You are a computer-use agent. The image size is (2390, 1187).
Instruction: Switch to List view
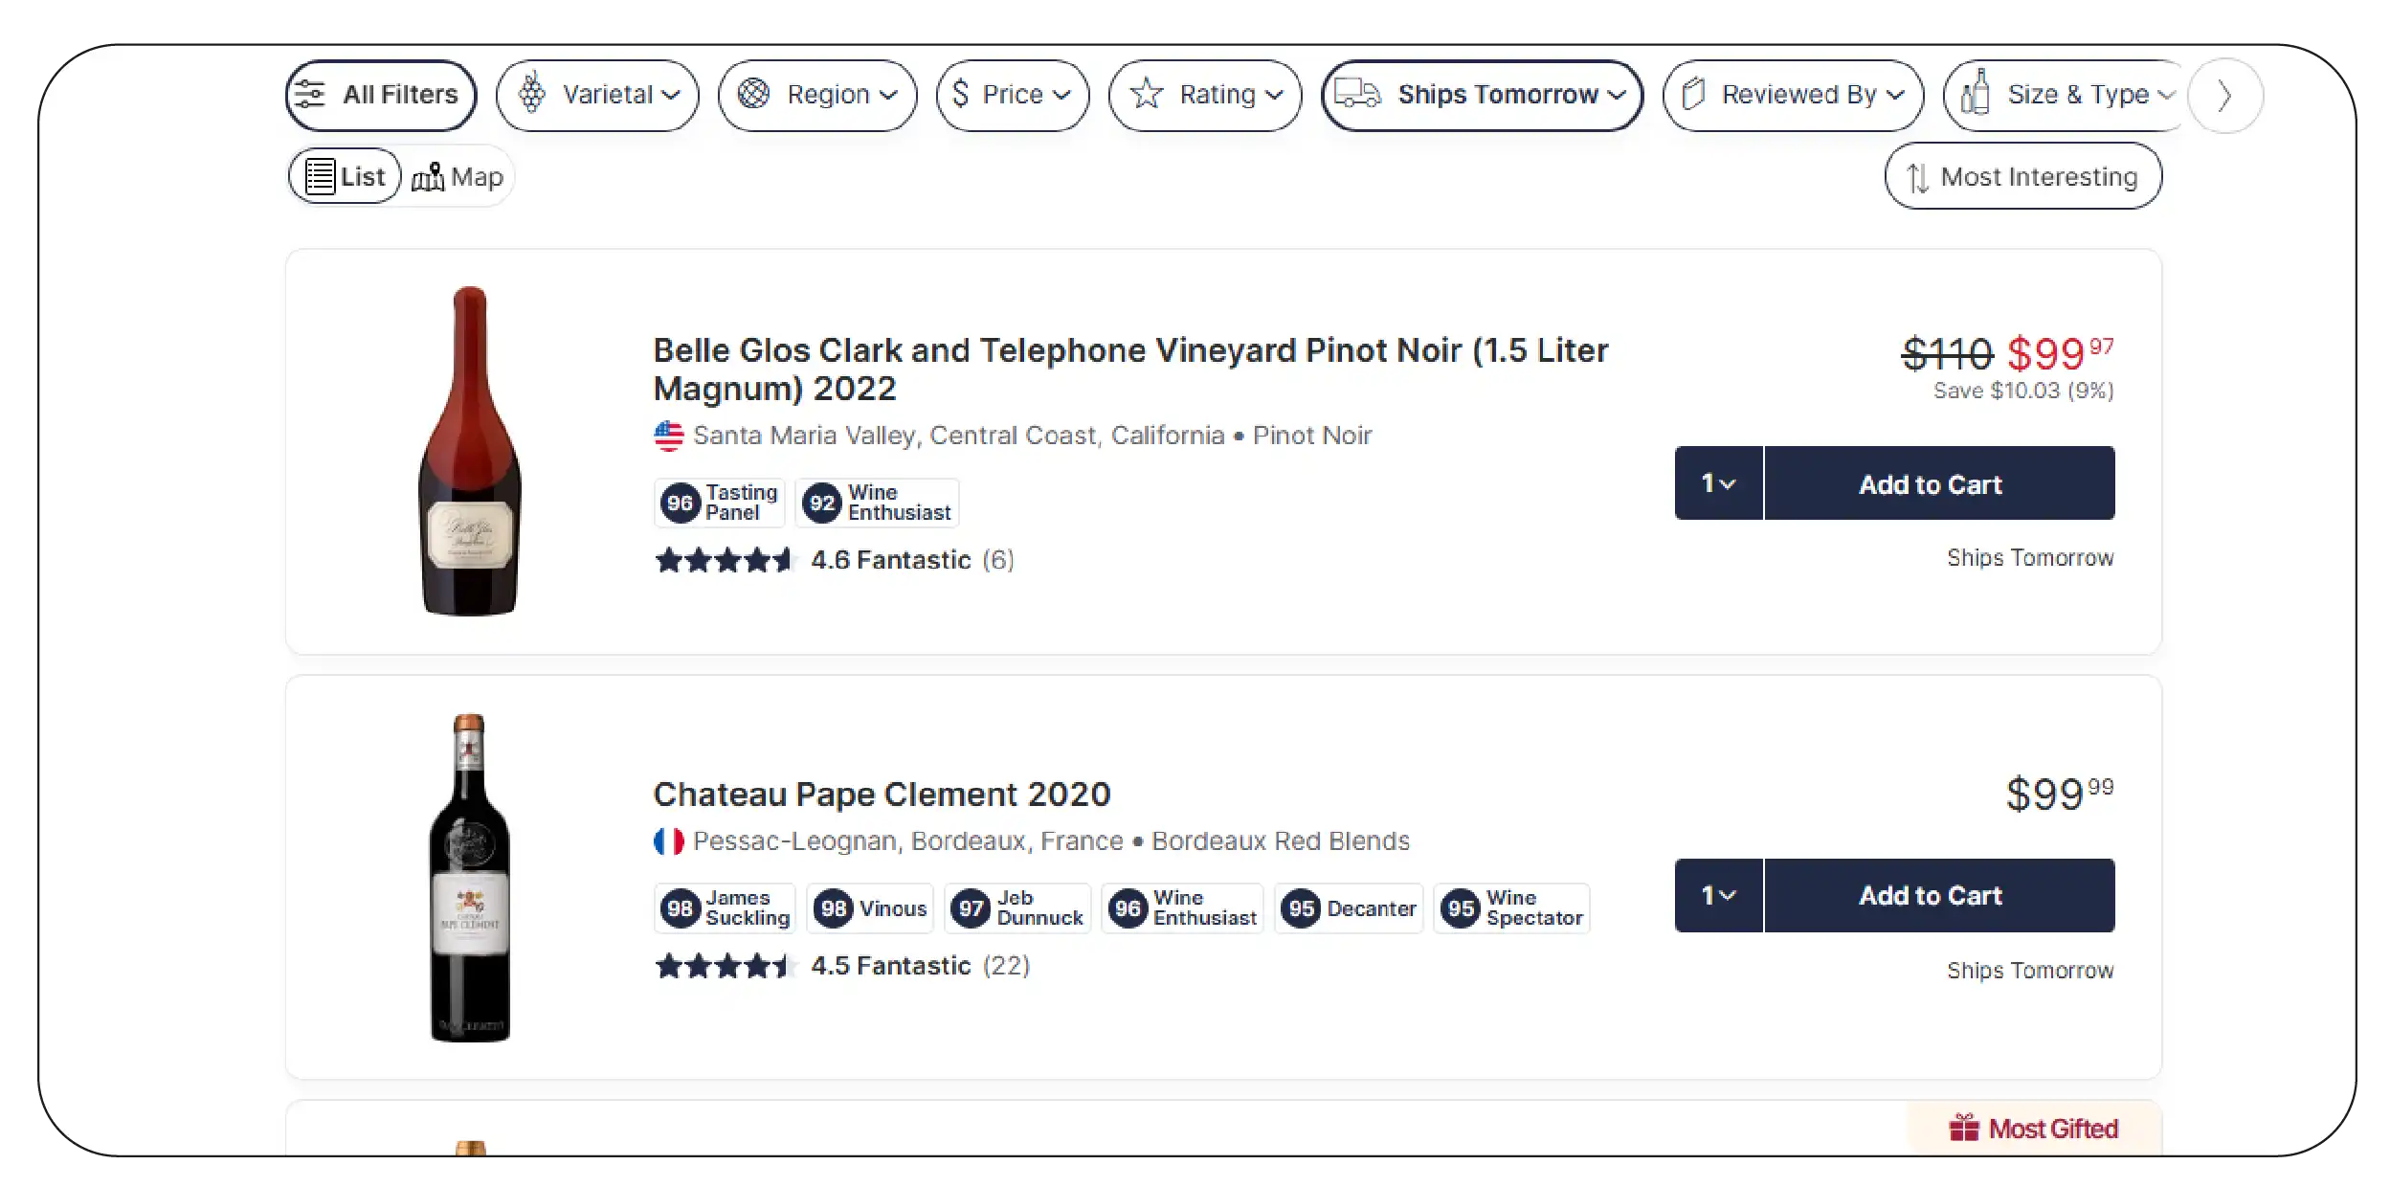pyautogui.click(x=345, y=175)
